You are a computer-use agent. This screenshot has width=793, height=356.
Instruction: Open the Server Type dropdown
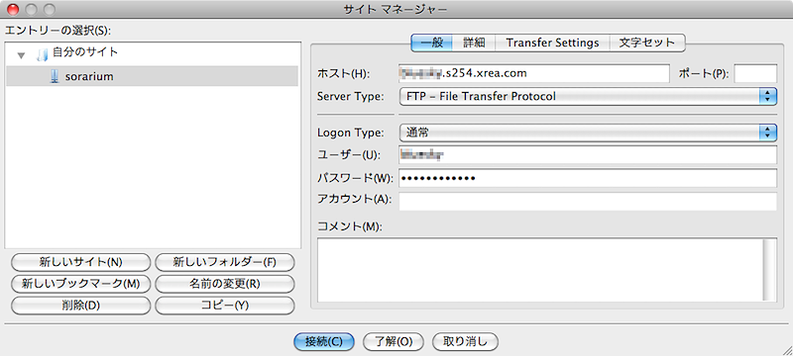click(588, 96)
